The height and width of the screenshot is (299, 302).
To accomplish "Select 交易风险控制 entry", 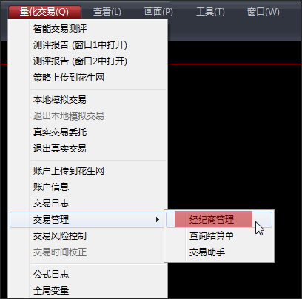I will (x=88, y=236).
